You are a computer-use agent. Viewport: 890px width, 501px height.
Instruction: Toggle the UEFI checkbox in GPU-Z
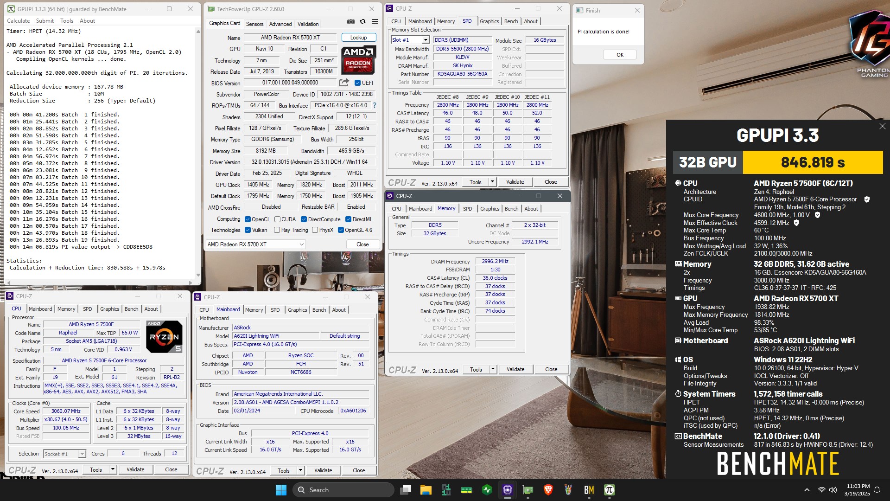pos(357,83)
